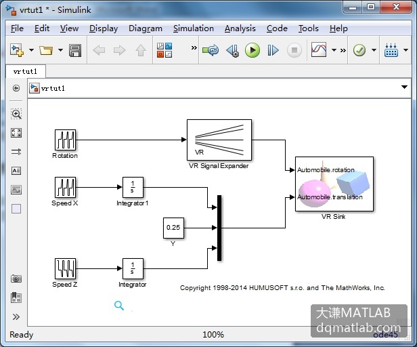Click the Stop simulation button
Image resolution: width=417 pixels, height=347 pixels.
294,50
